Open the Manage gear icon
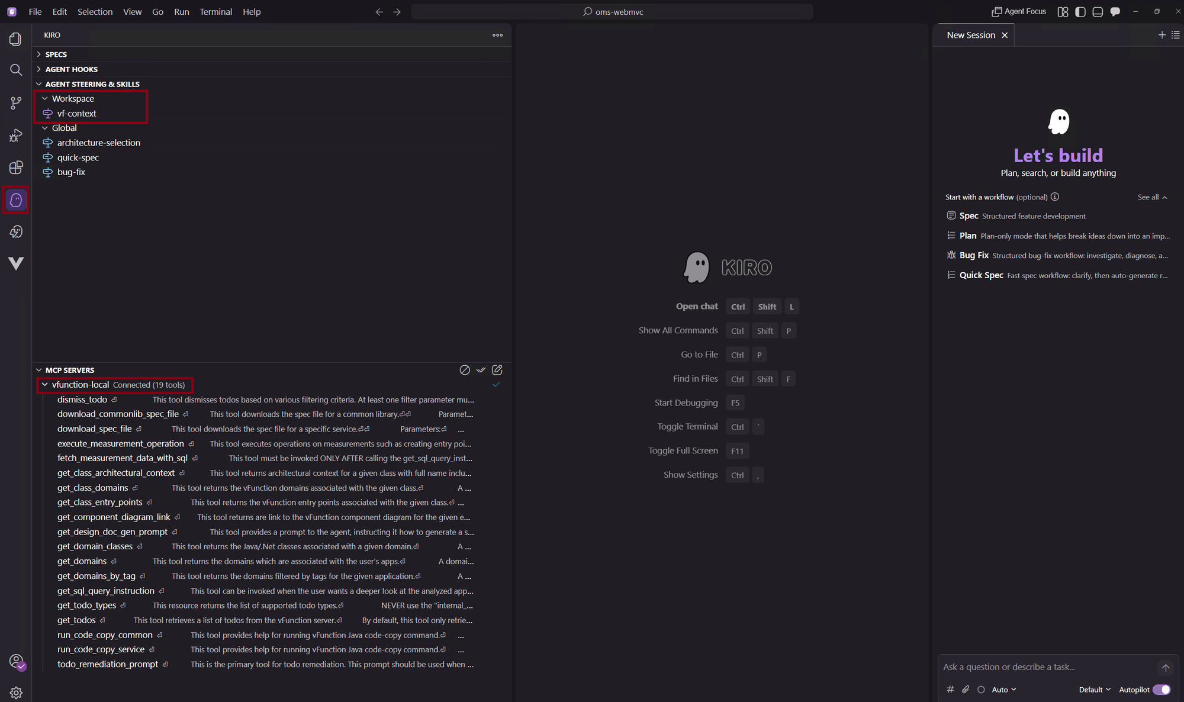1184x702 pixels. click(16, 693)
